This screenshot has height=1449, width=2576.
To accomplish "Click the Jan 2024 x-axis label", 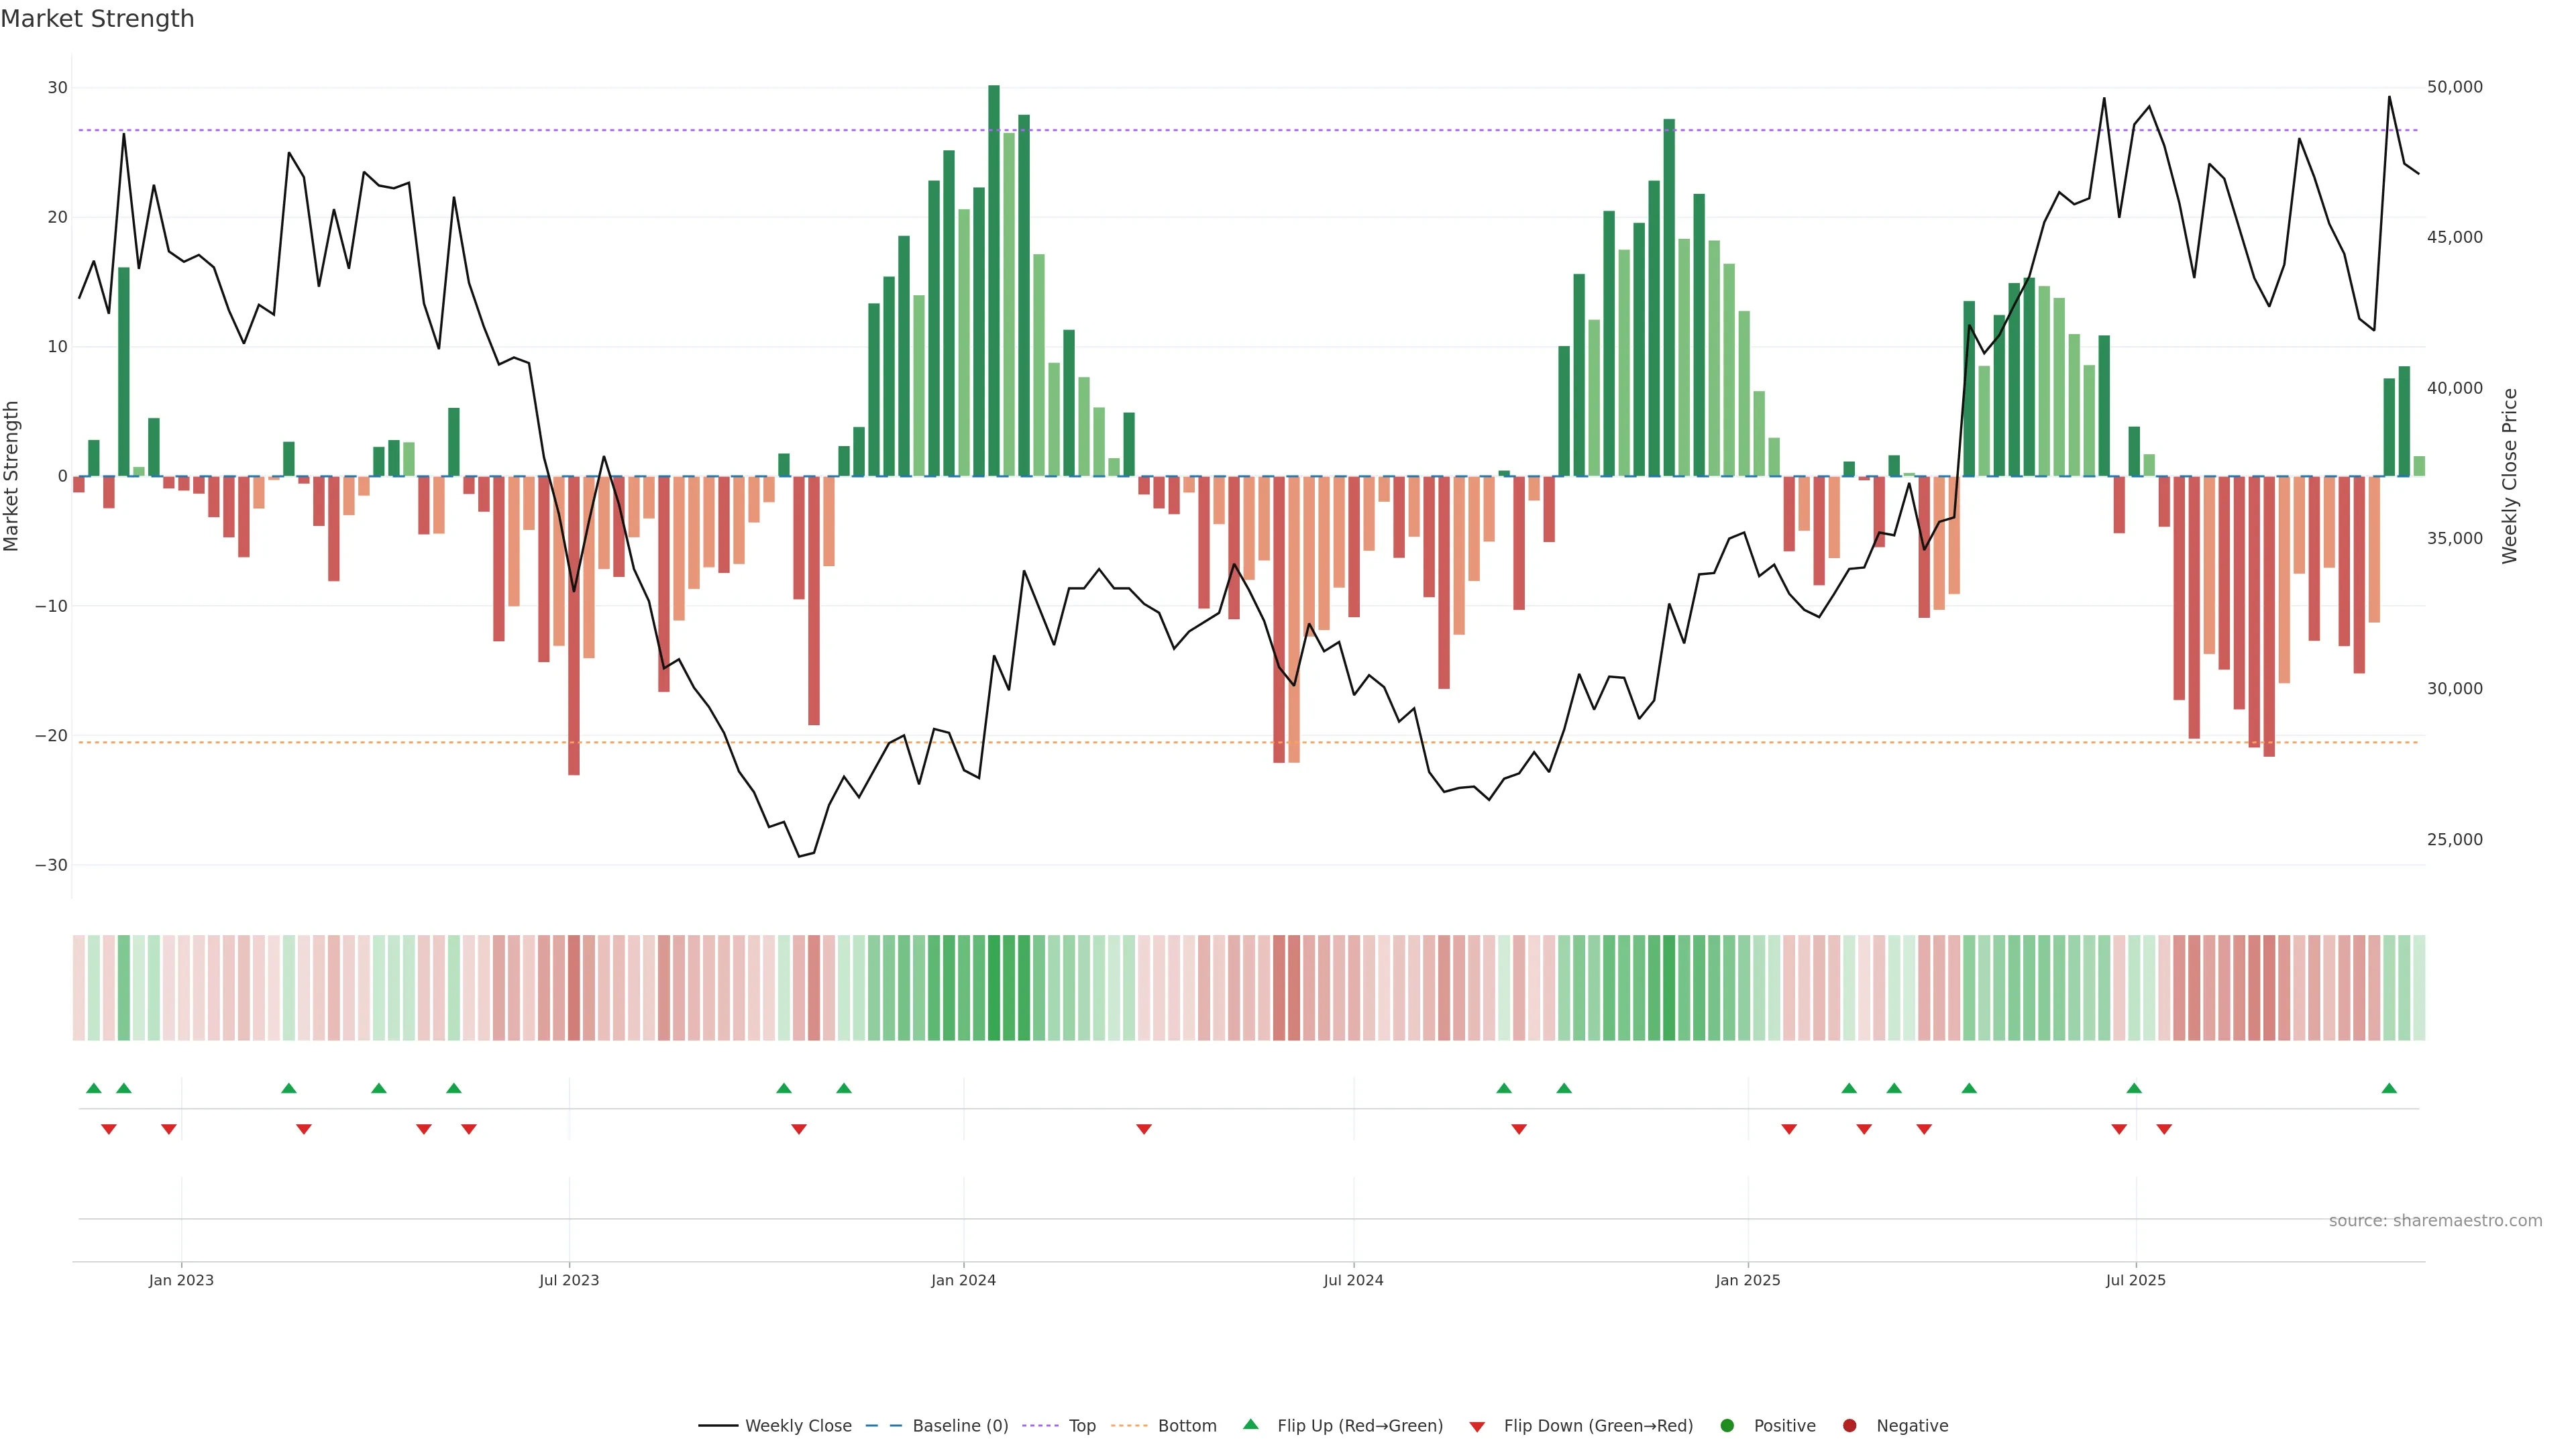I will pos(963,1280).
